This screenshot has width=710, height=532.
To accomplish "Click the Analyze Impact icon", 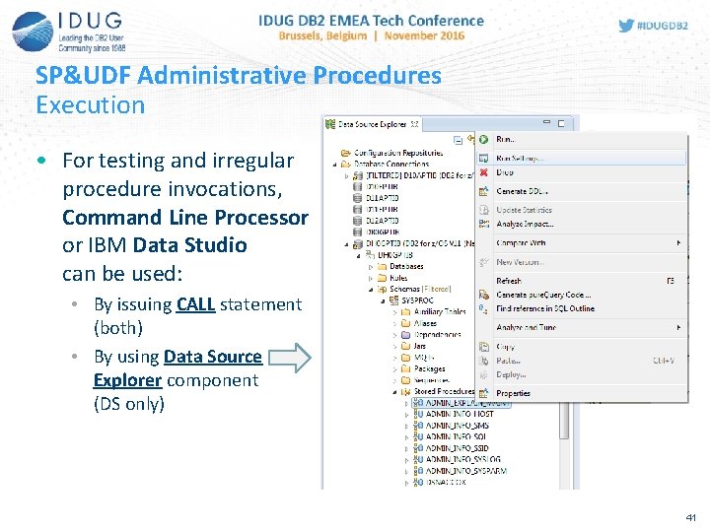I will [483, 224].
